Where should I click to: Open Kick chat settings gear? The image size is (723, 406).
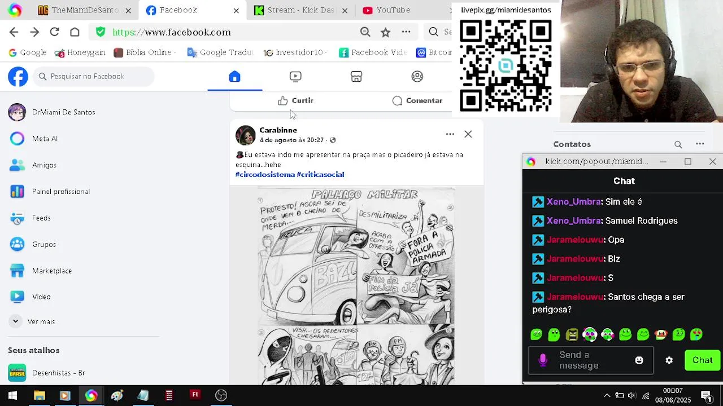coord(669,360)
